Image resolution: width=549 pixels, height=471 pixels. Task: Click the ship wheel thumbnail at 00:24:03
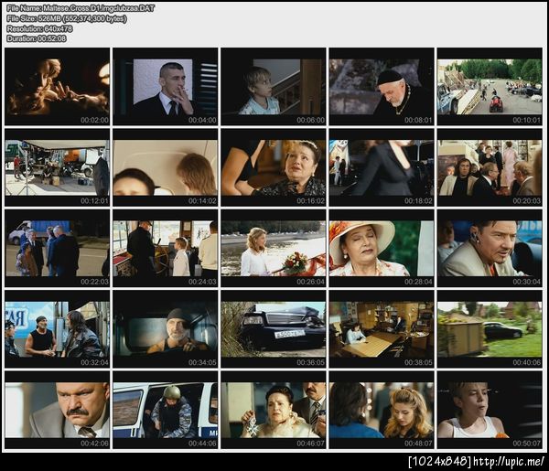tap(166, 248)
